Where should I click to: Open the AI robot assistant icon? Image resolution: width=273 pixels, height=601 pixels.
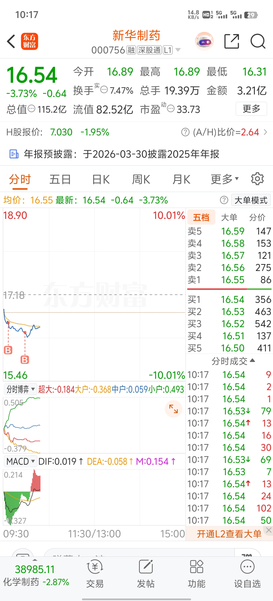tap(204, 41)
